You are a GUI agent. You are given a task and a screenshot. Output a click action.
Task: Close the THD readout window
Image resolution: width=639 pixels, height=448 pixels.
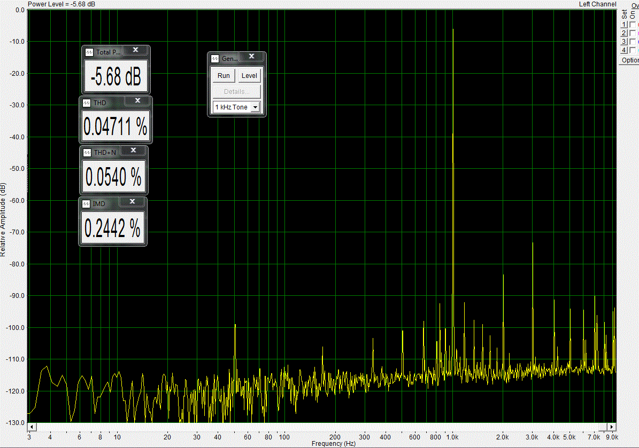pyautogui.click(x=138, y=100)
